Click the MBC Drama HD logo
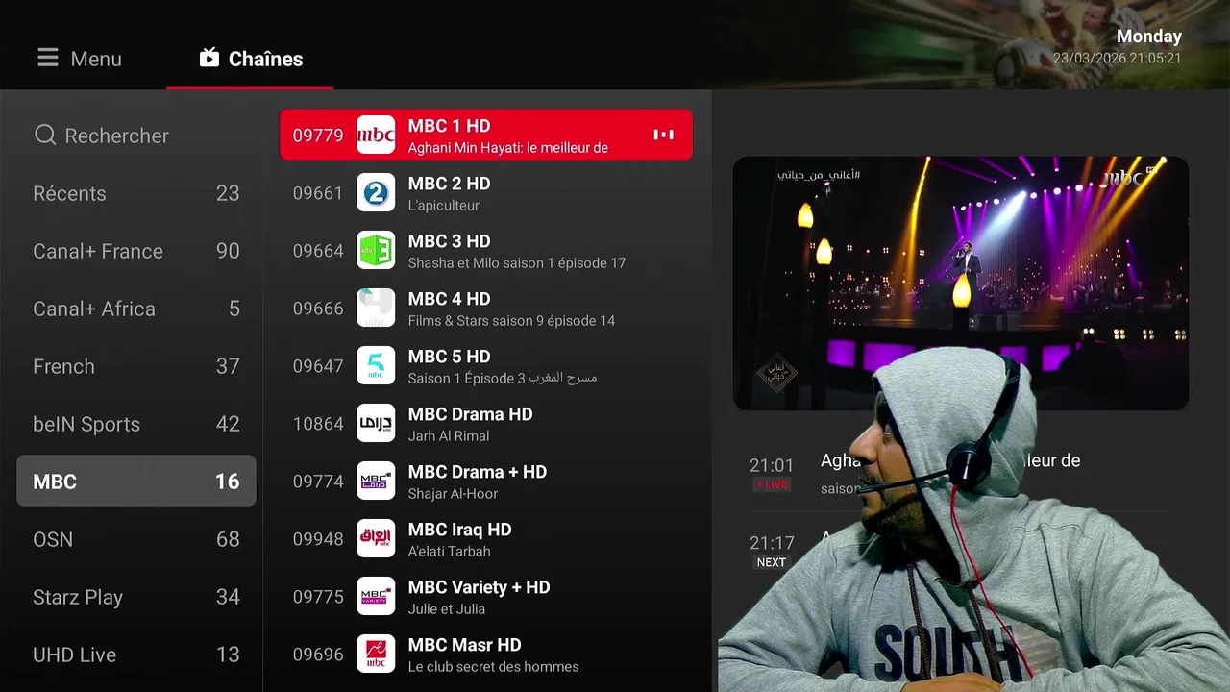 (x=376, y=423)
